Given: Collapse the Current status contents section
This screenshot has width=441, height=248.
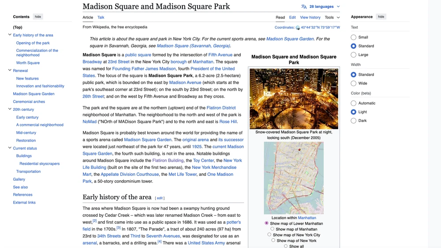Looking at the screenshot, I should coord(10,148).
